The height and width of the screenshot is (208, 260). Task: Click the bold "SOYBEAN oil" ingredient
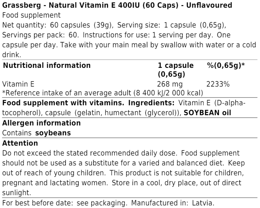[x=207, y=113]
